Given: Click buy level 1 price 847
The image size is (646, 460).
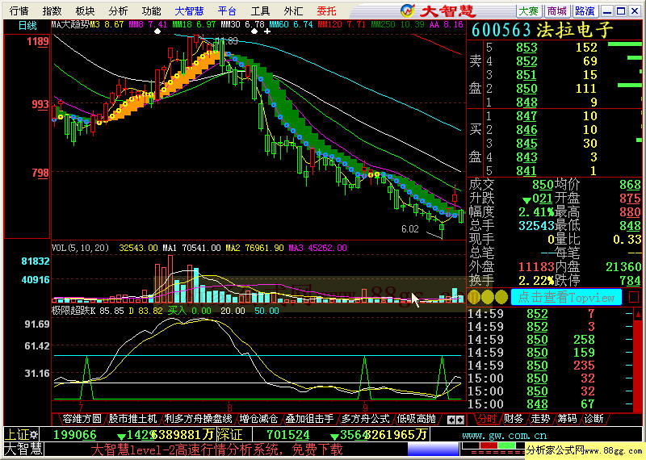Looking at the screenshot, I should coord(527,116).
